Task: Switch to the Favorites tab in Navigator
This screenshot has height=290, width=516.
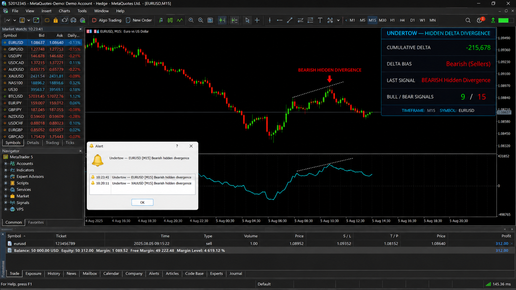Action: (x=36, y=223)
